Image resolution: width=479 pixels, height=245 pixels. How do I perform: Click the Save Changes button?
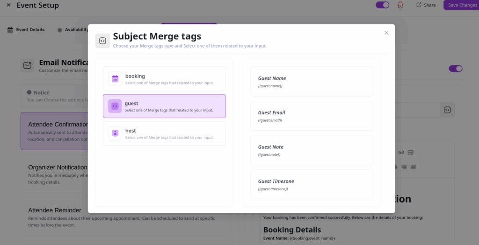pos(462,5)
